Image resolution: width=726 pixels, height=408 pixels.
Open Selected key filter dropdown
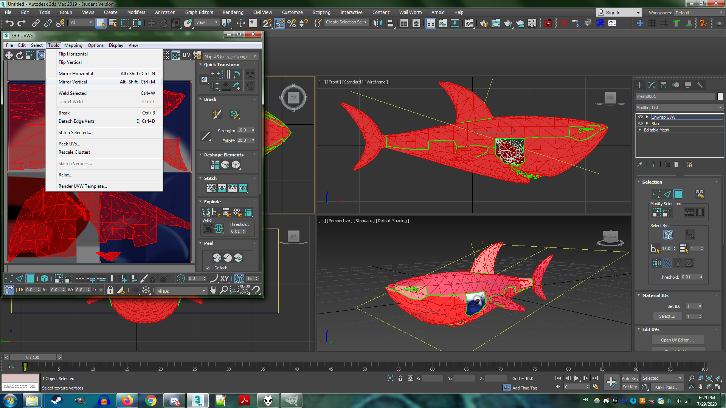(662, 379)
